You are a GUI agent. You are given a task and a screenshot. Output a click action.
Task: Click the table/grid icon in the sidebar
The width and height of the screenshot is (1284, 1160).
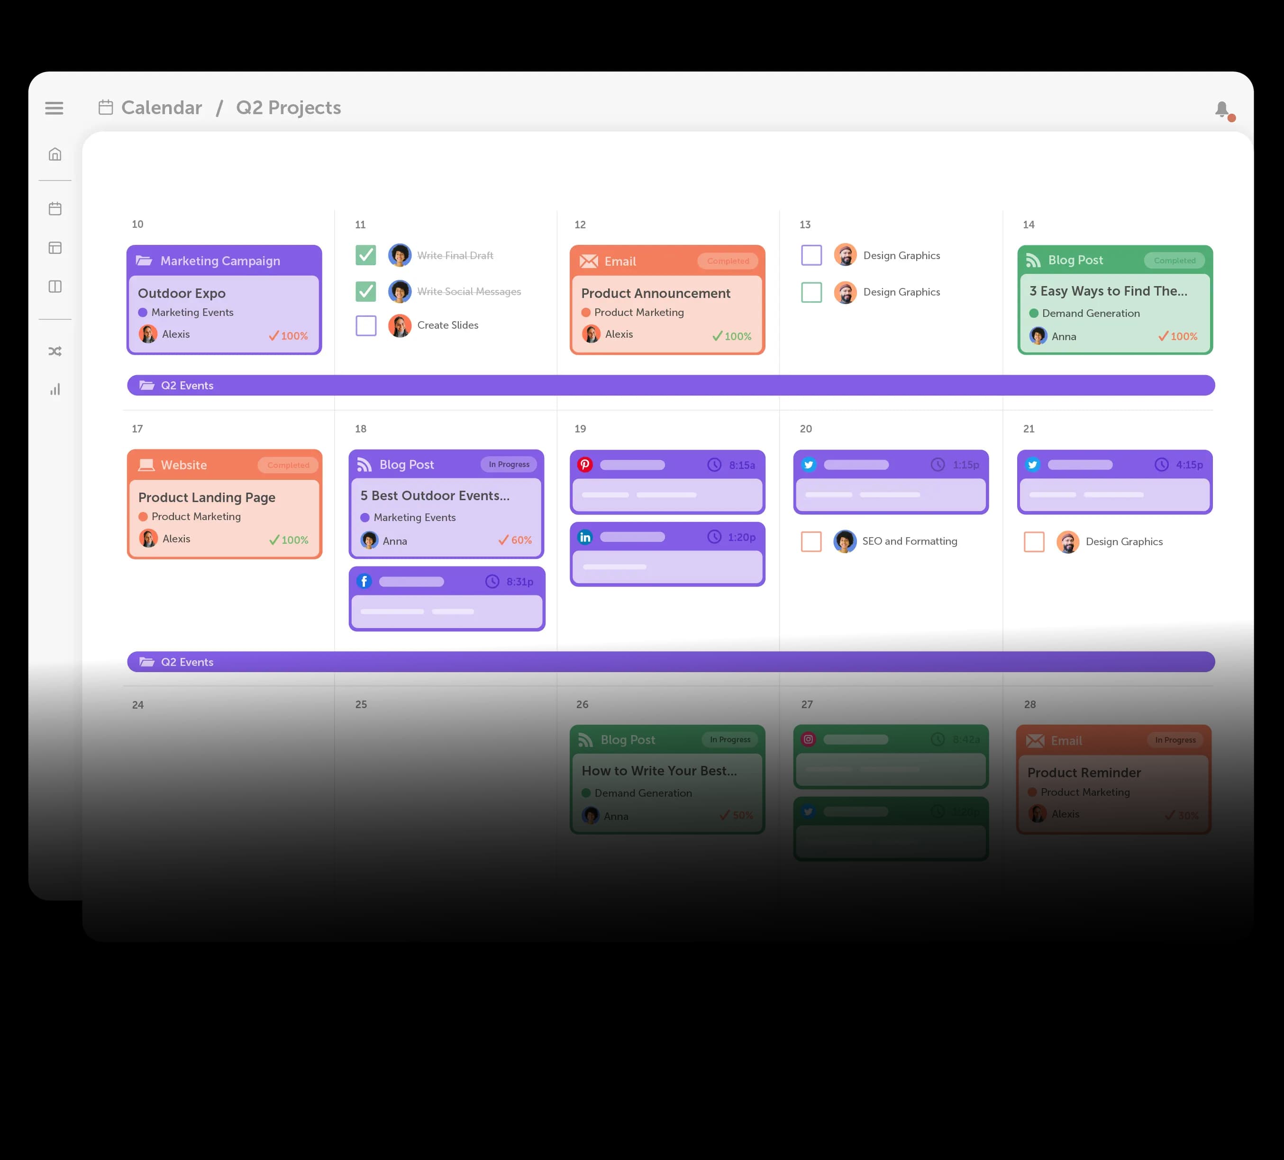pyautogui.click(x=56, y=247)
